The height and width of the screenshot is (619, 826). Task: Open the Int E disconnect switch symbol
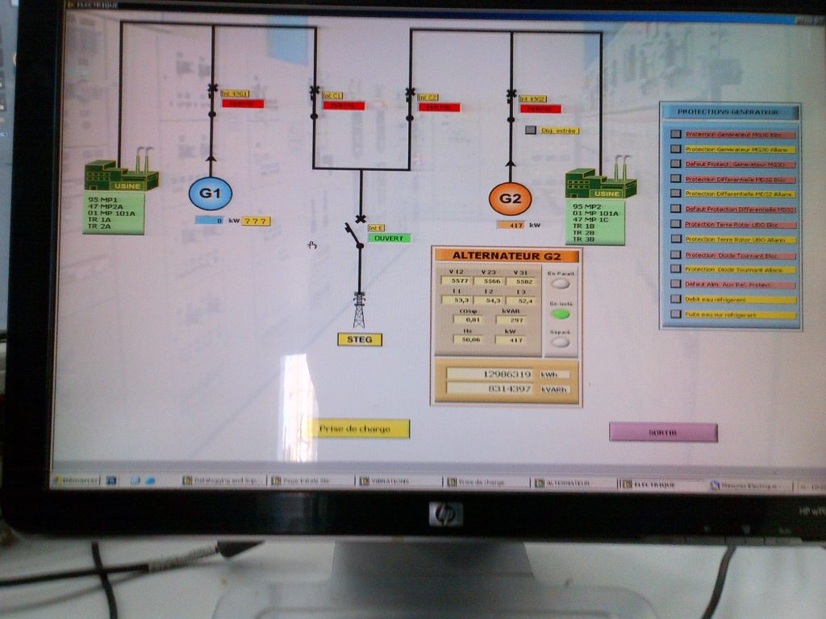pyautogui.click(x=358, y=231)
